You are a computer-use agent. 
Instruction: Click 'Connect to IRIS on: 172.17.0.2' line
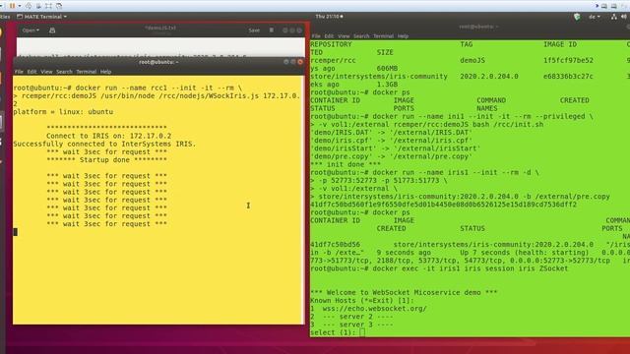108,136
